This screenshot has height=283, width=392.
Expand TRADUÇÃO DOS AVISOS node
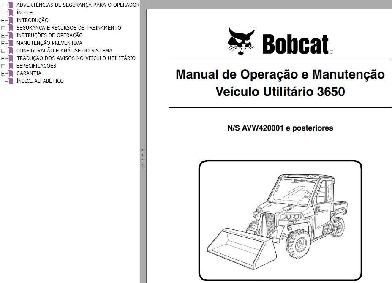coord(3,58)
